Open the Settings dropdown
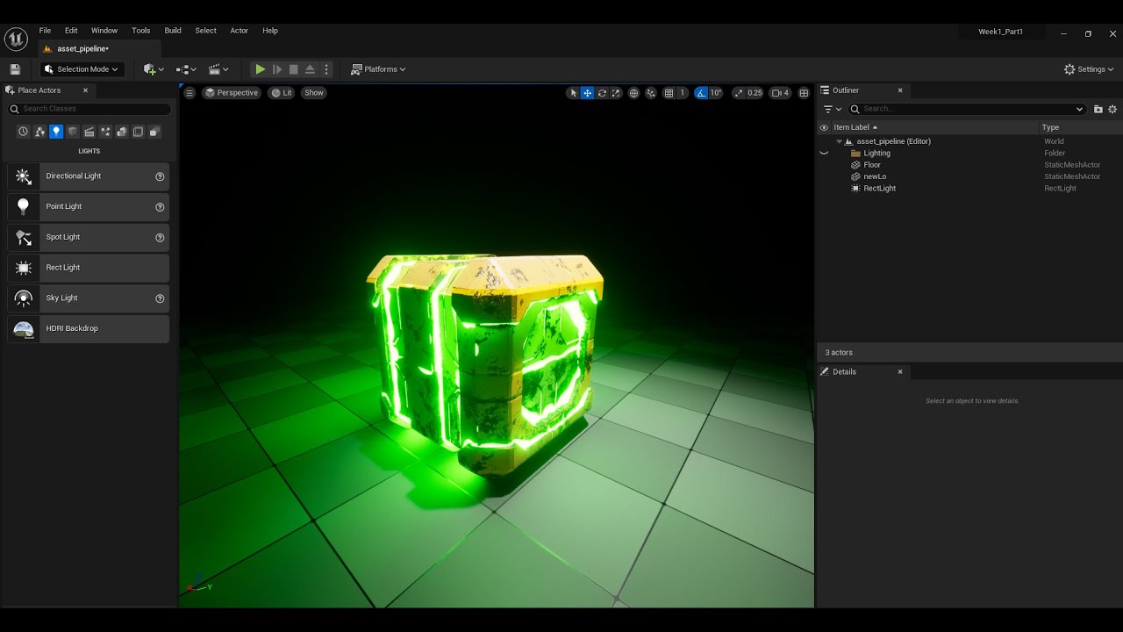 (1089, 69)
